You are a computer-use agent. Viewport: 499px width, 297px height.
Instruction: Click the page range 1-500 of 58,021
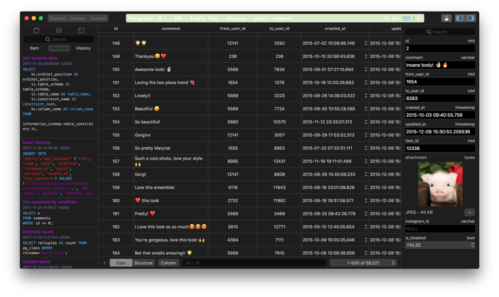pyautogui.click(x=363, y=263)
